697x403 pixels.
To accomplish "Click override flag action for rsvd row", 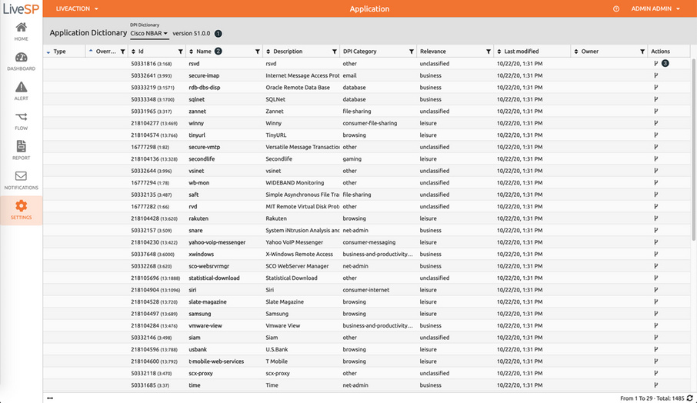I will (x=655, y=64).
